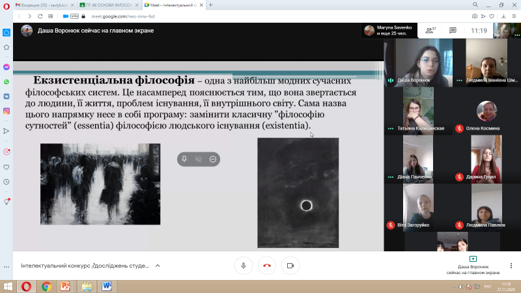Click the muted sound icon on the overlay
This screenshot has width=521, height=293.
coord(199,159)
